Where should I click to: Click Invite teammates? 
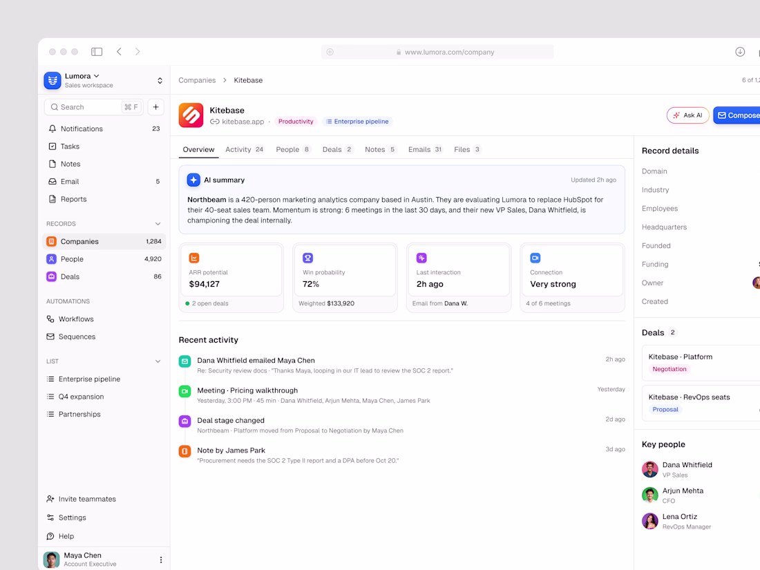pyautogui.click(x=104, y=500)
